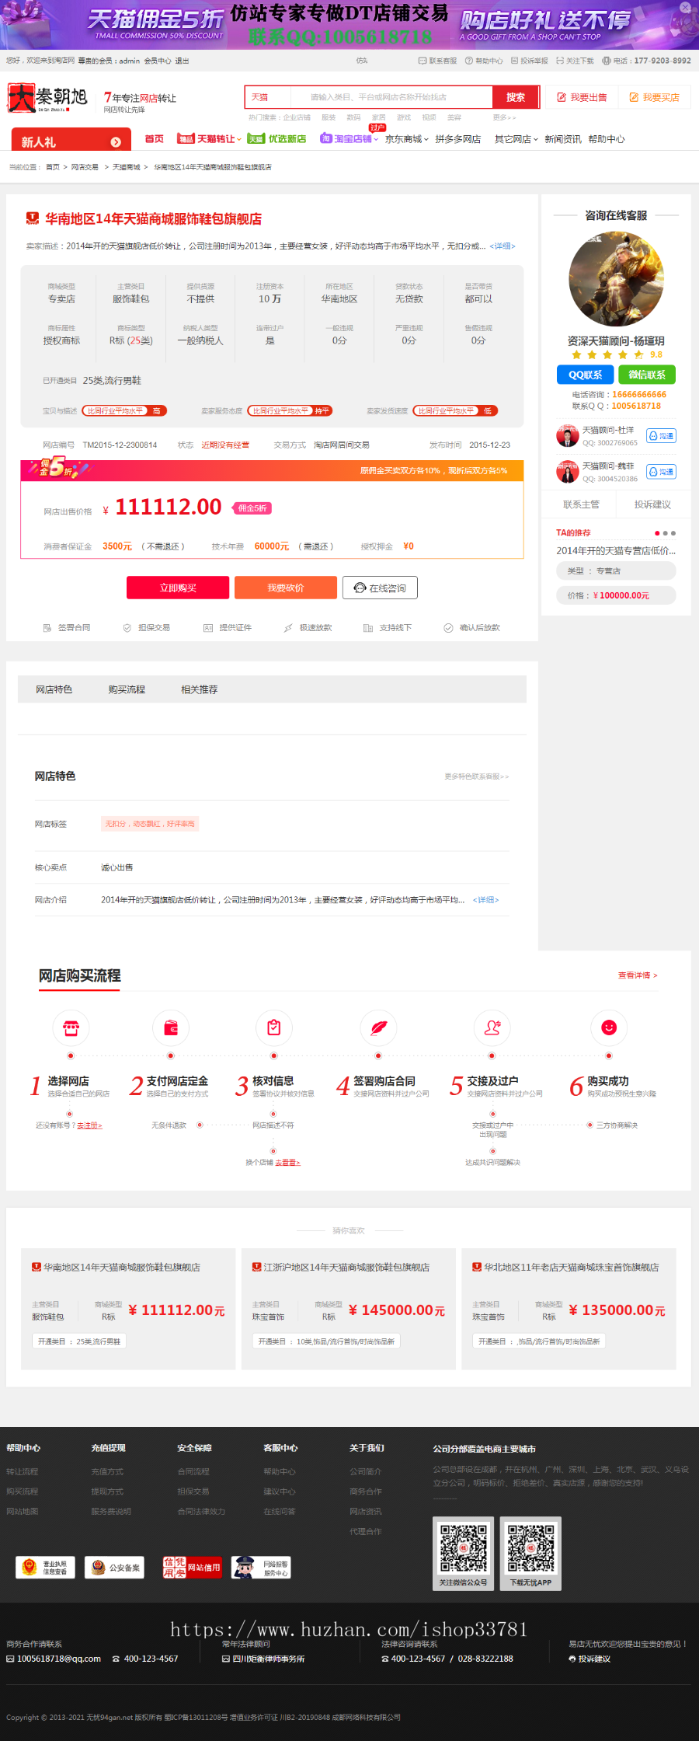The width and height of the screenshot is (699, 1741).
Task: Click the arrow icon on 新人礼 banner
Action: tap(116, 142)
